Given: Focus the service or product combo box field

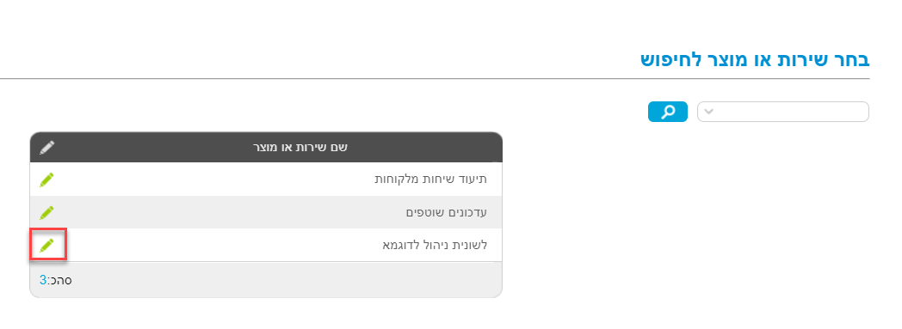Looking at the screenshot, I should click(783, 112).
